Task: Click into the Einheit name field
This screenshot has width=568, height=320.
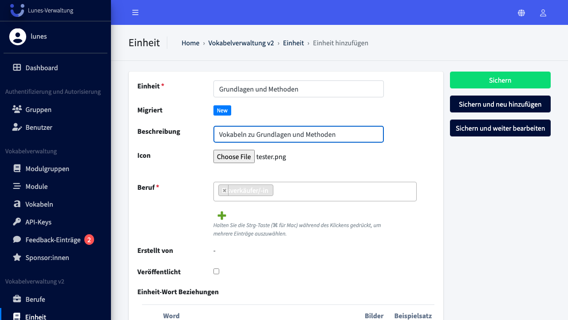Action: (x=298, y=89)
